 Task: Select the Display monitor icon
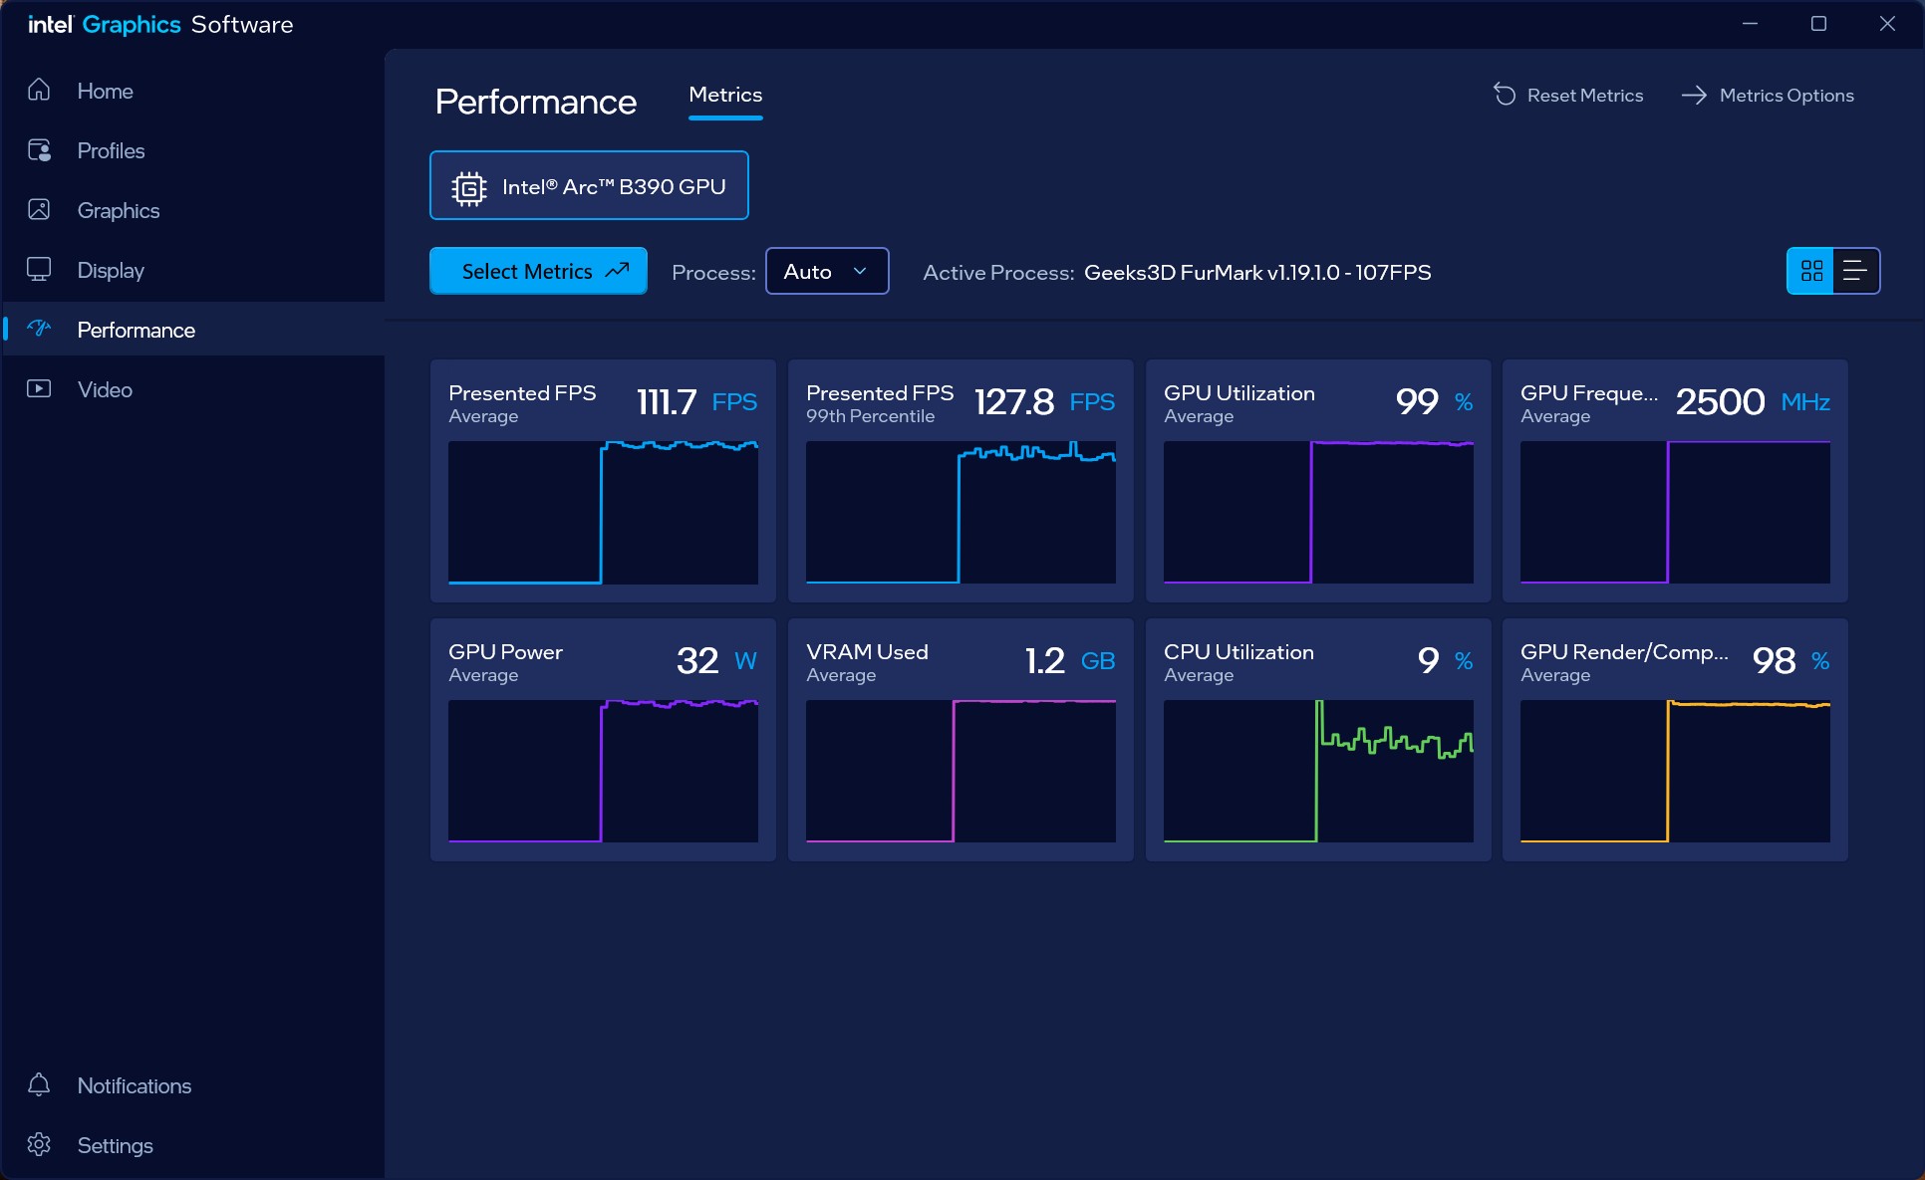coord(39,270)
